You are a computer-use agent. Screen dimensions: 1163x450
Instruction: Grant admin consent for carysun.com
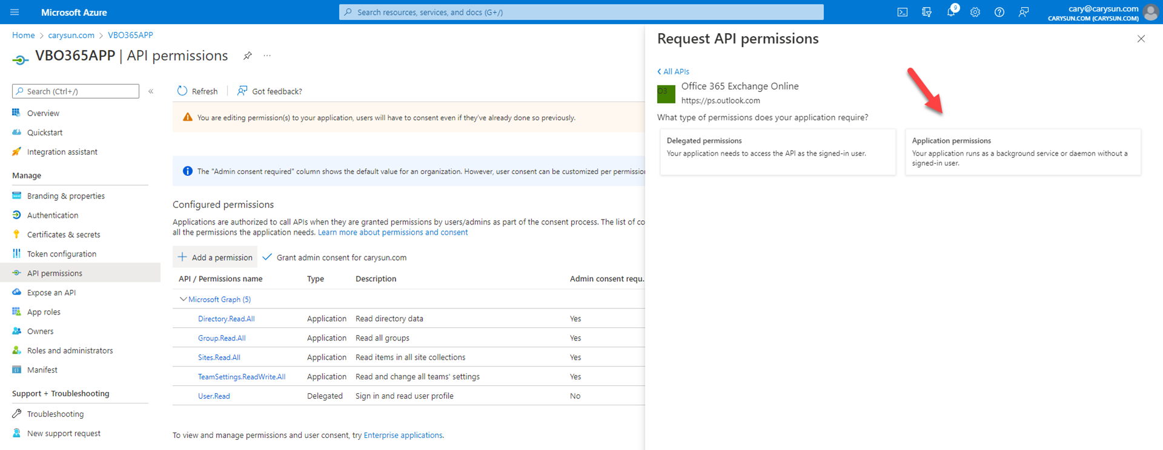pos(335,257)
